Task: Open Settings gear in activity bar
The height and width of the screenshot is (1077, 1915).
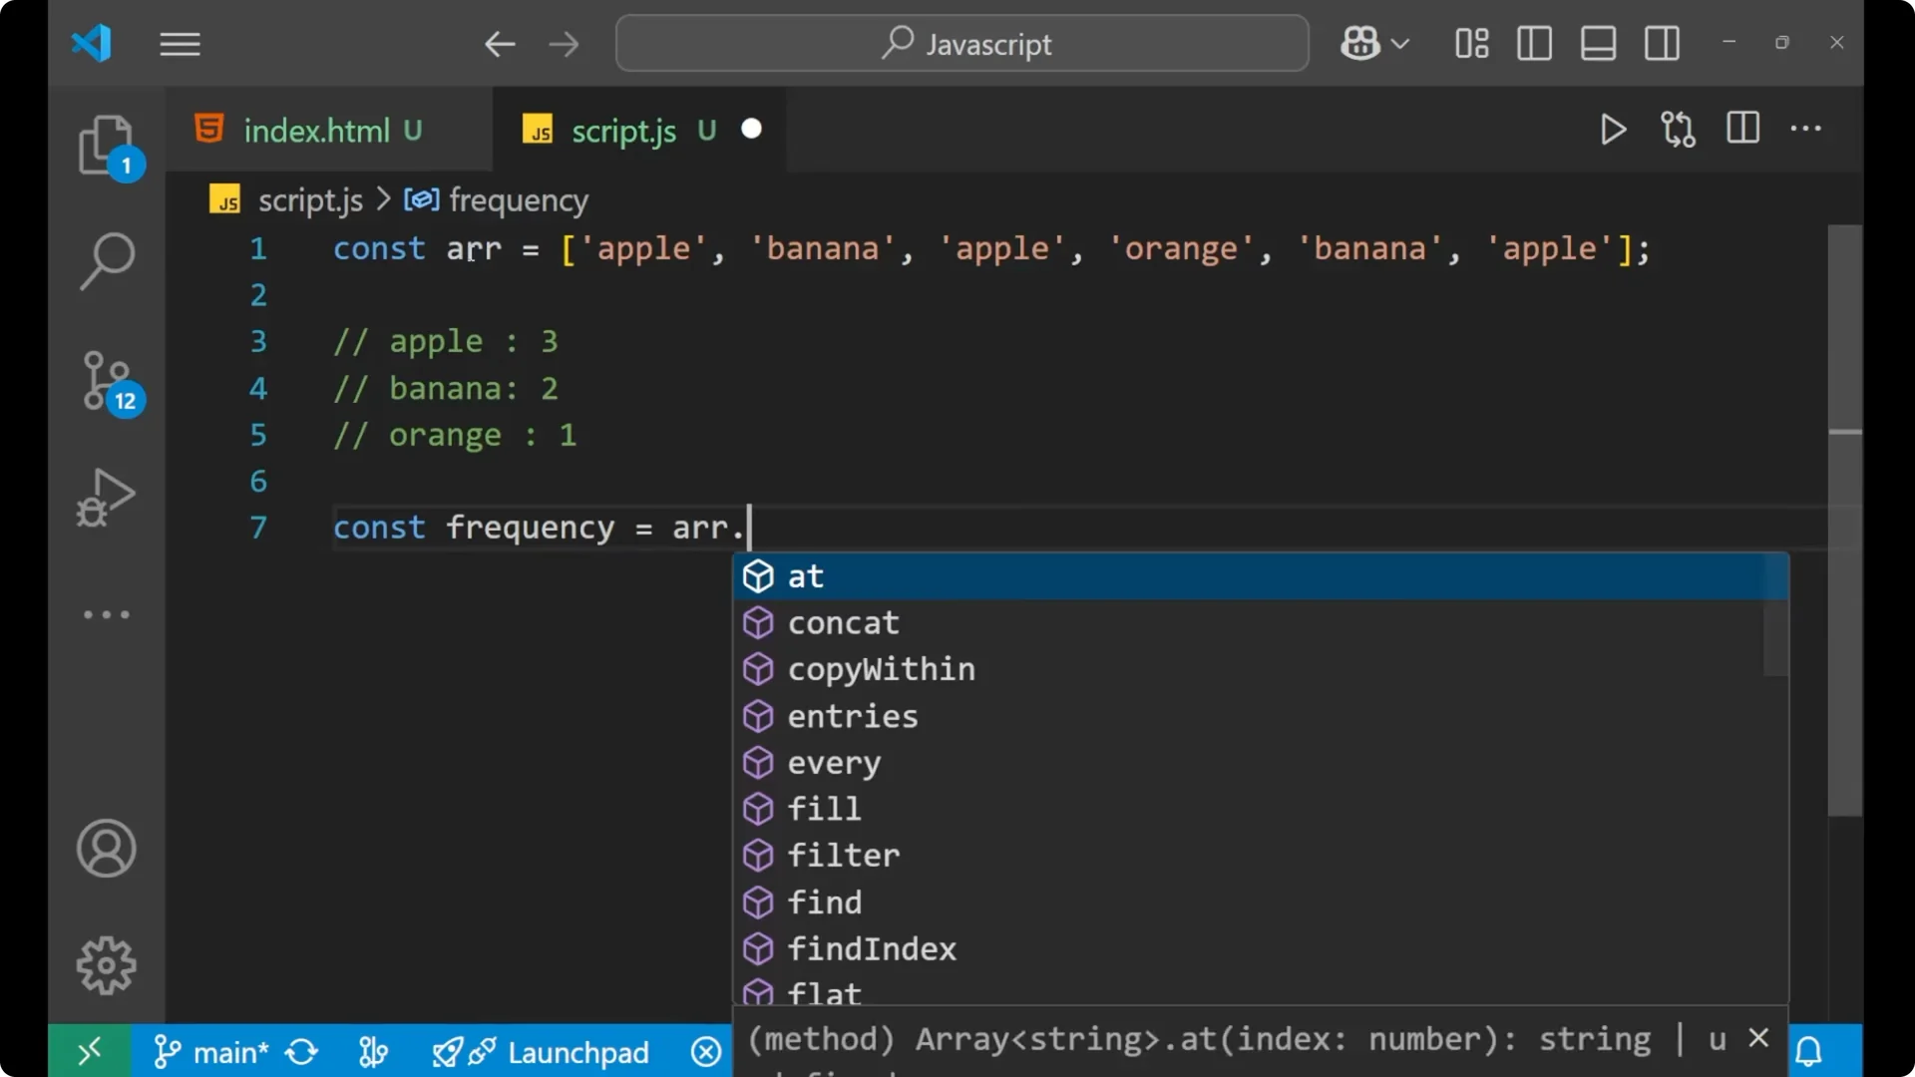Action: pos(106,964)
